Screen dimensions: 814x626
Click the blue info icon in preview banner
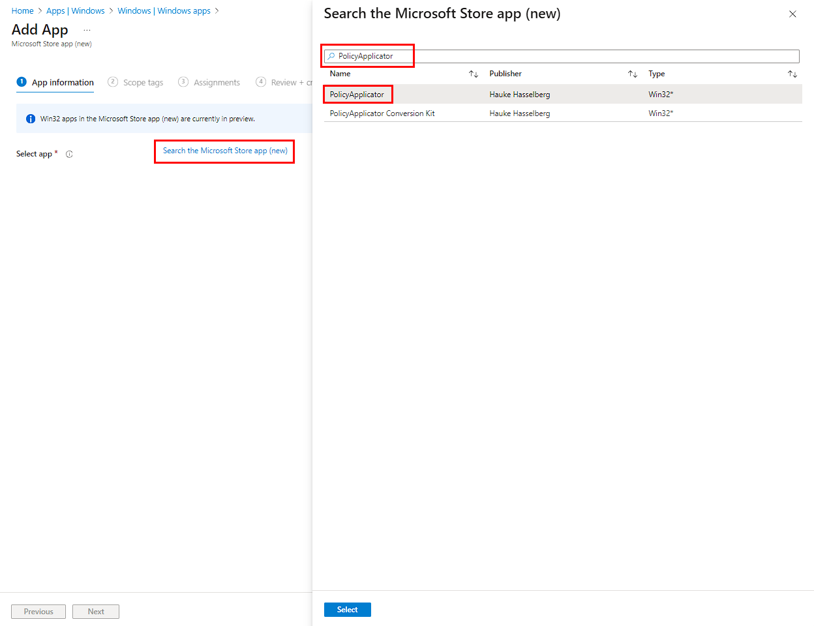coord(31,119)
